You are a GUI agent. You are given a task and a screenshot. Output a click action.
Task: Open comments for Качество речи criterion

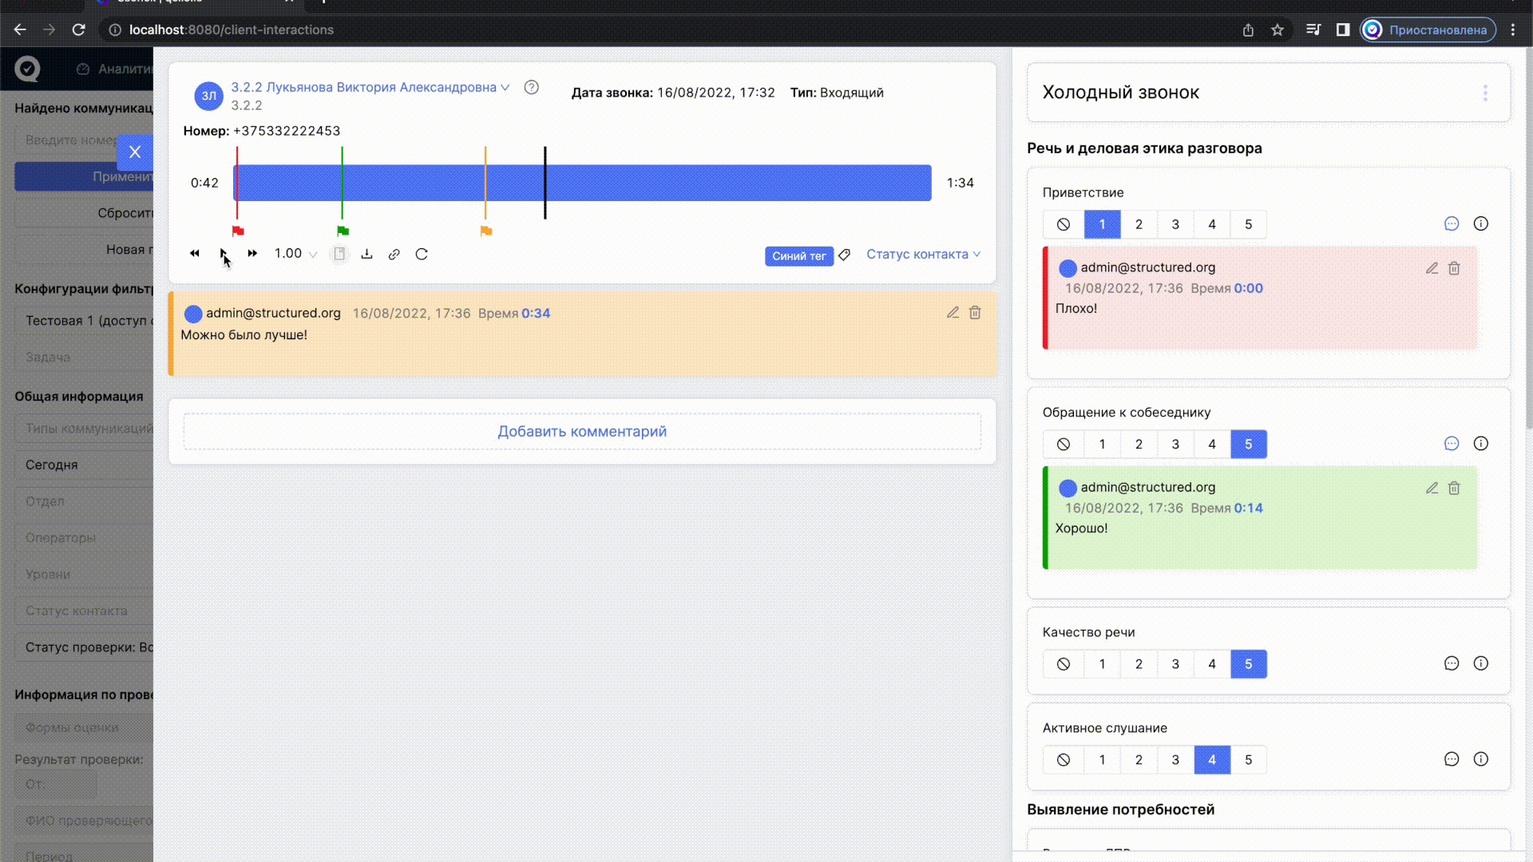click(1452, 663)
